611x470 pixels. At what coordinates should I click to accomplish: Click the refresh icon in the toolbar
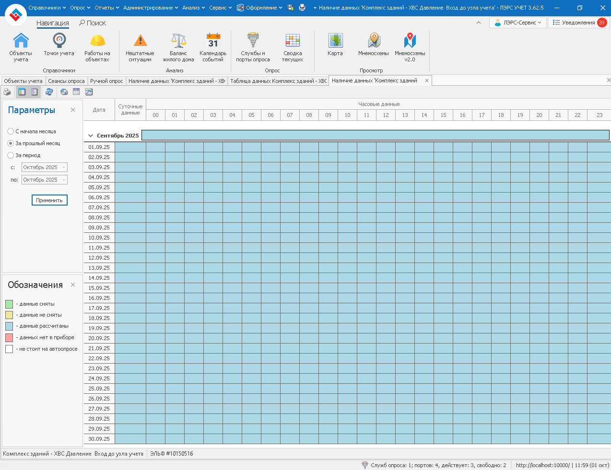(x=49, y=92)
